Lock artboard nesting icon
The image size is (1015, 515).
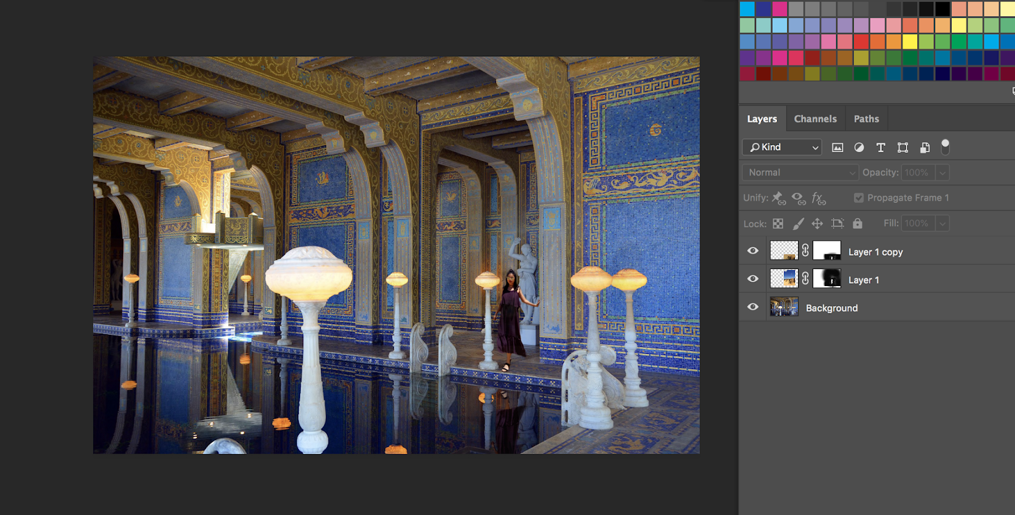pyautogui.click(x=837, y=223)
